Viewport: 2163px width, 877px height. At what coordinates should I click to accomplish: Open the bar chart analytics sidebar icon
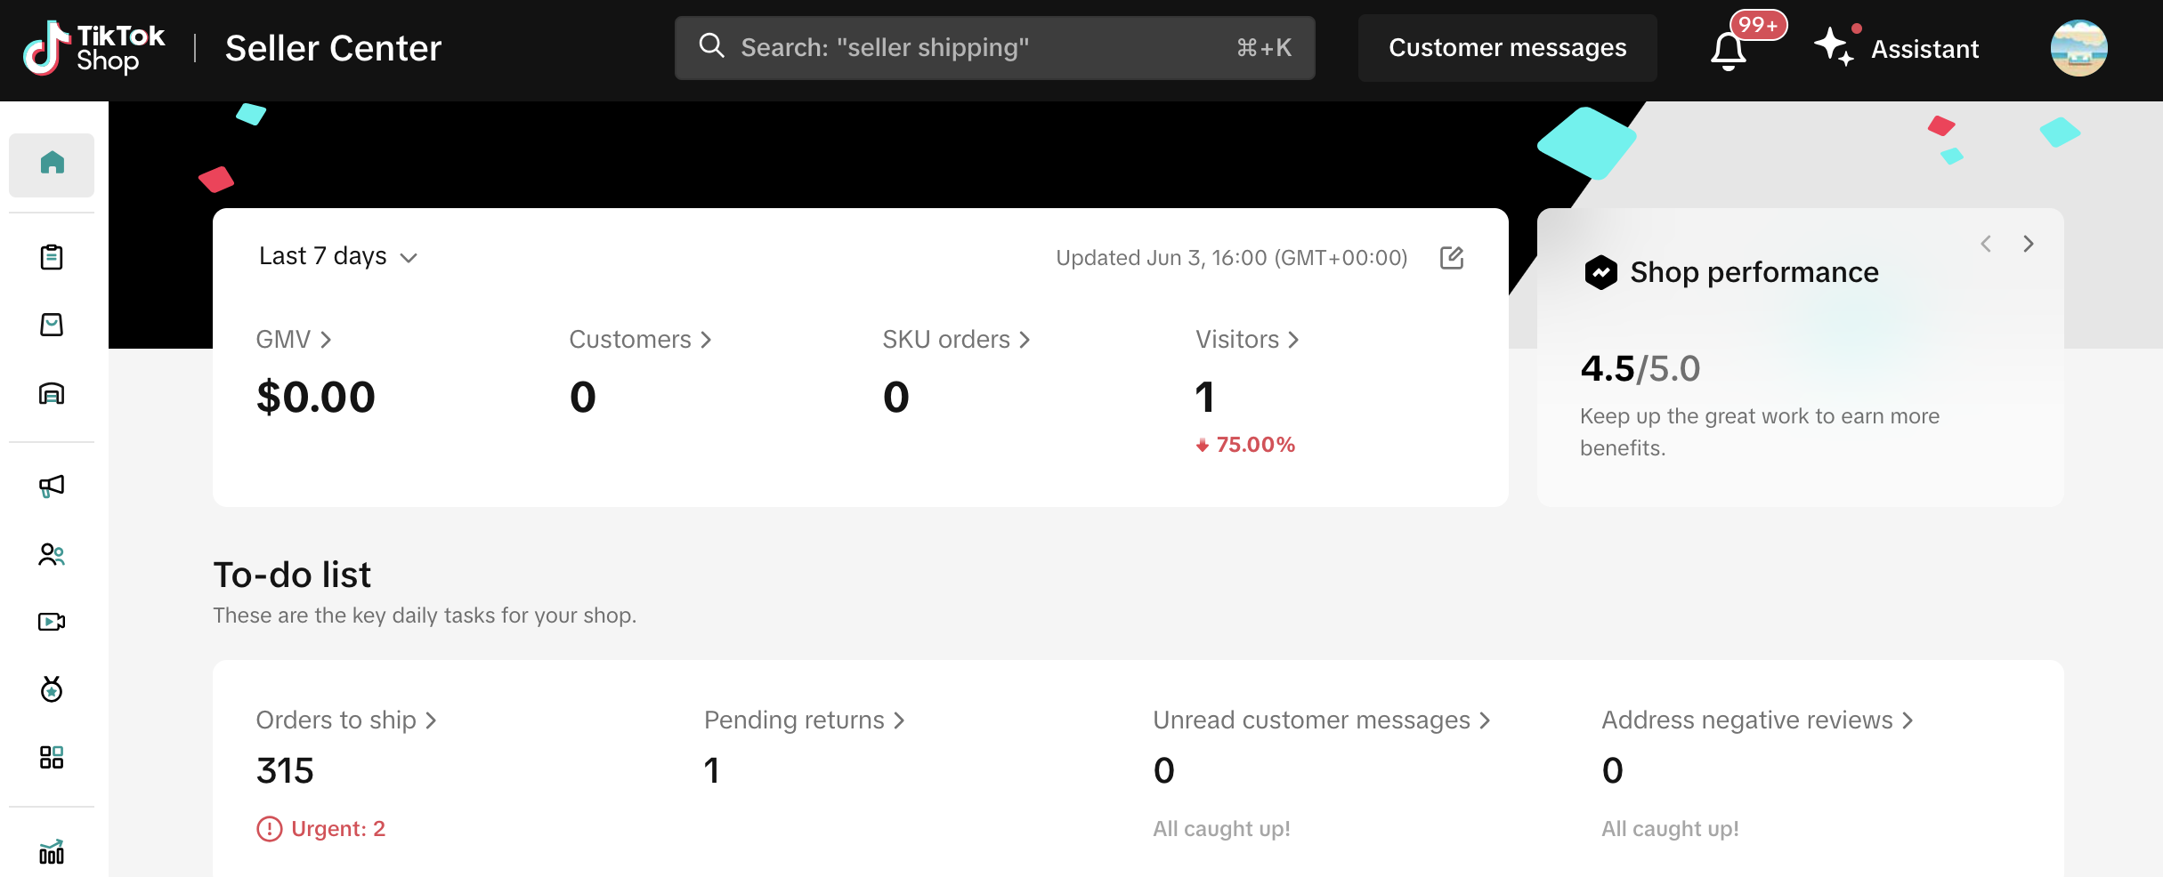click(52, 852)
